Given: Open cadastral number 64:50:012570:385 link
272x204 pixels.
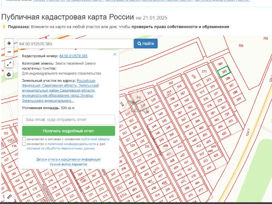Looking at the screenshot, I should coord(74,56).
